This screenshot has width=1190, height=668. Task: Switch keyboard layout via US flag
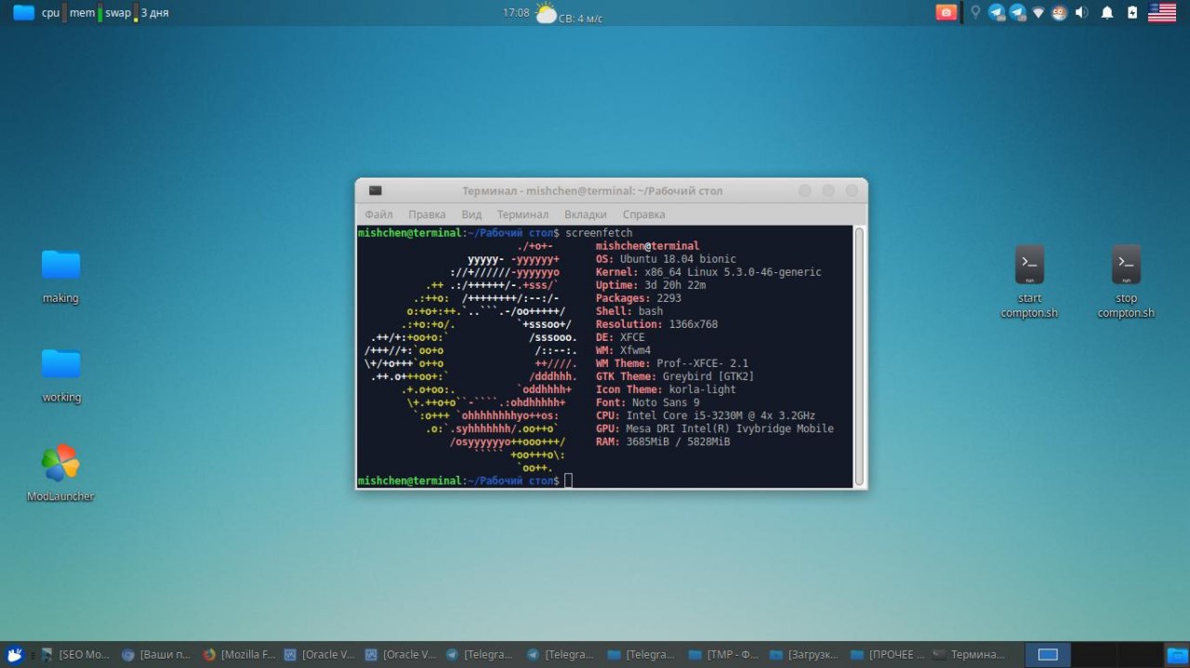[x=1162, y=13]
